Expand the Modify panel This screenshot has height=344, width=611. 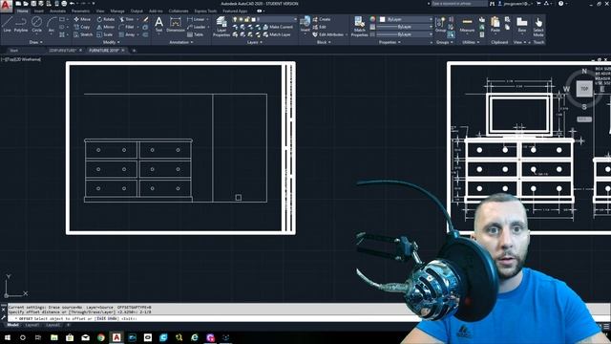tap(111, 42)
